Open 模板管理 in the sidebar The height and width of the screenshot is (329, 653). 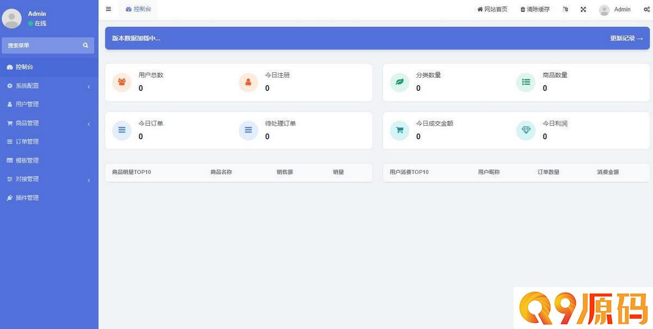(x=49, y=160)
